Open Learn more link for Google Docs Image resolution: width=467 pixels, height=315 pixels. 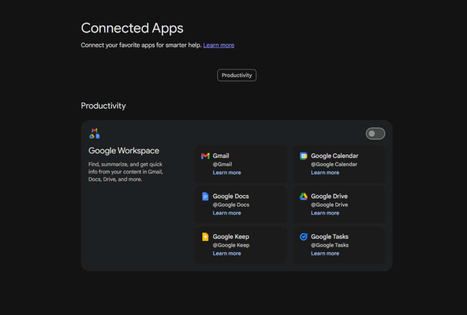click(227, 213)
